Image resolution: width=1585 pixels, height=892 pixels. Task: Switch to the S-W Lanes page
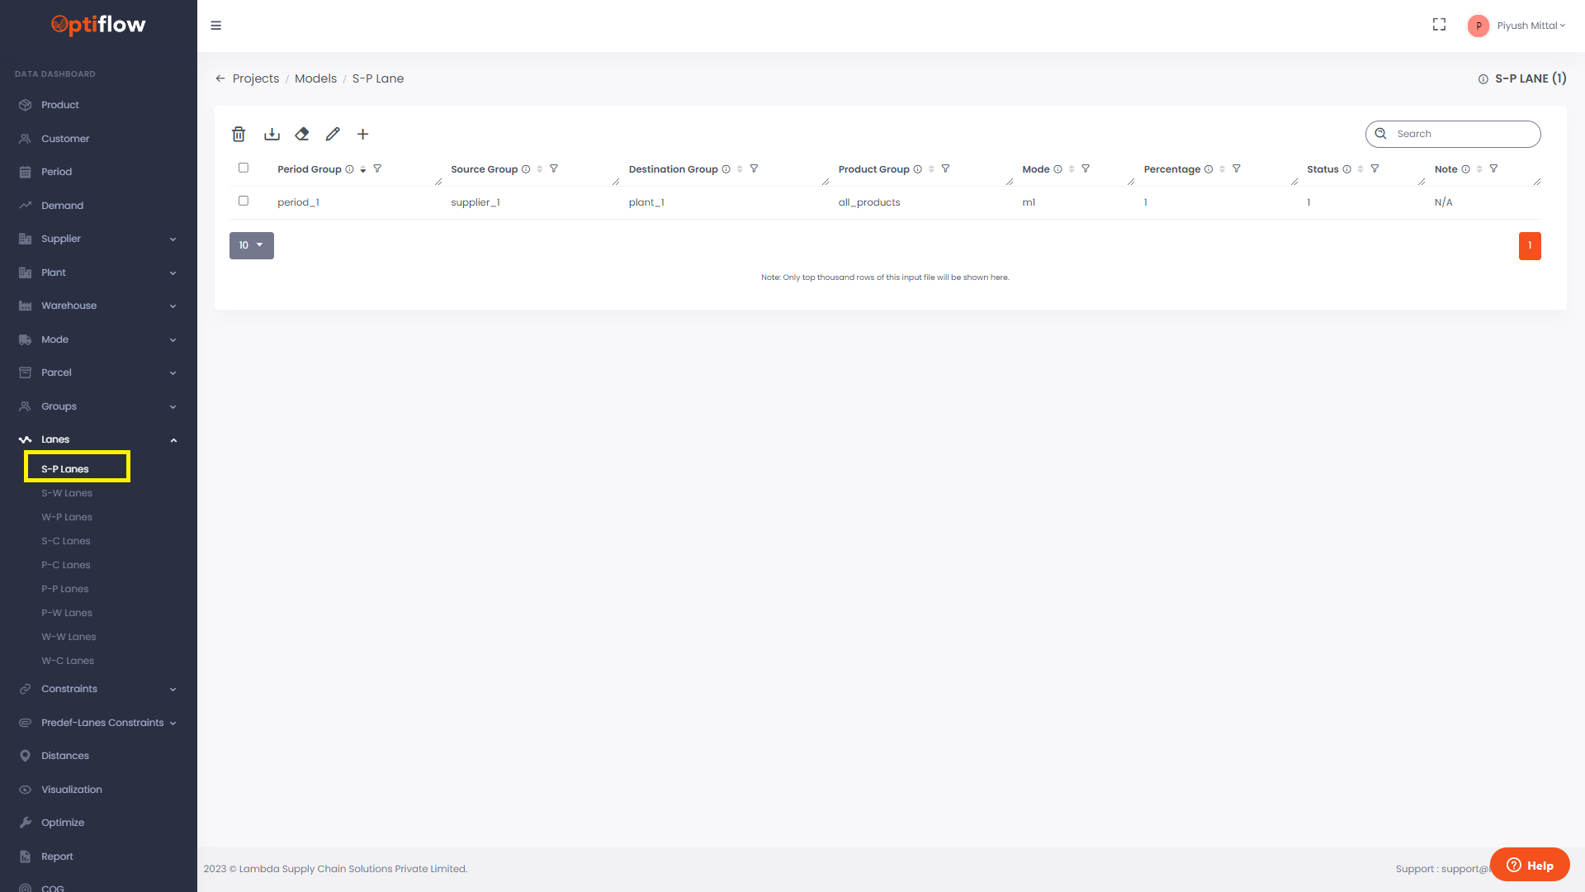point(67,492)
